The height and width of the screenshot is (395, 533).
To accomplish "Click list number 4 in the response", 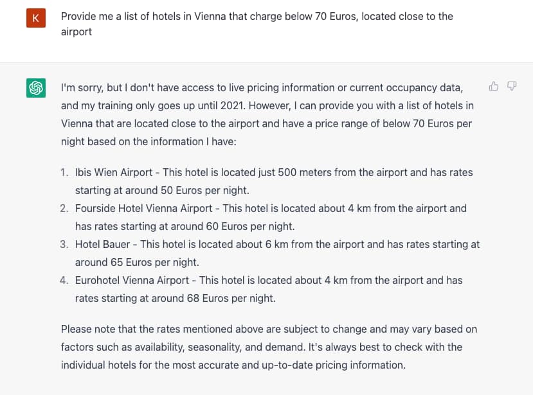I will pos(64,280).
